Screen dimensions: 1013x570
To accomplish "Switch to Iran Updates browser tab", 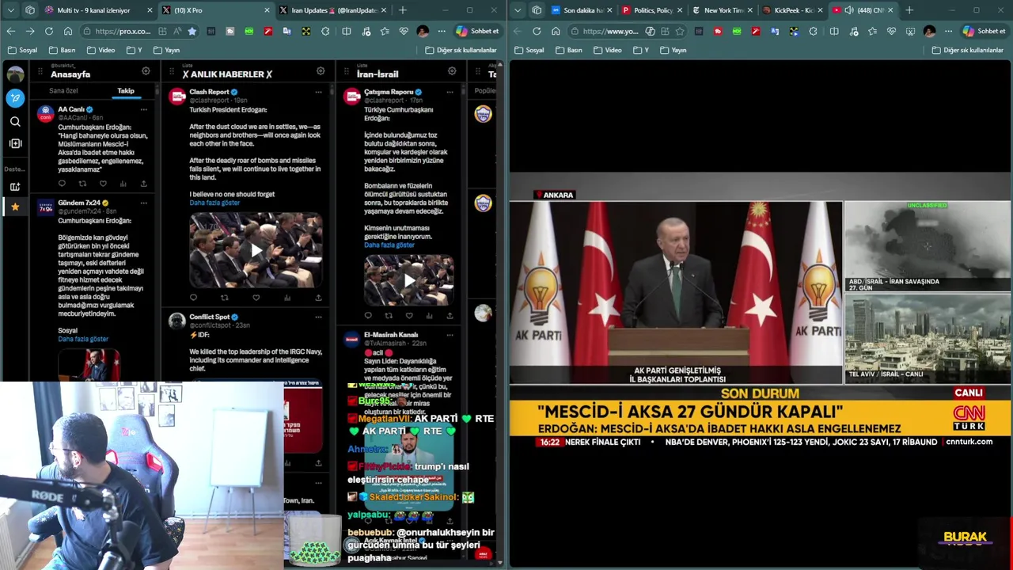I will click(332, 10).
